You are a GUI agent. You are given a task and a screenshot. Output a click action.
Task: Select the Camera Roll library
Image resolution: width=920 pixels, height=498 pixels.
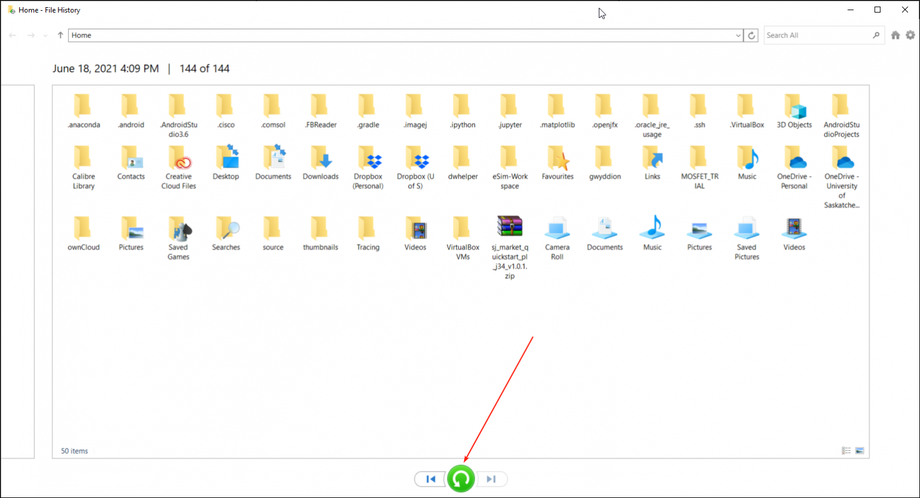[557, 238]
